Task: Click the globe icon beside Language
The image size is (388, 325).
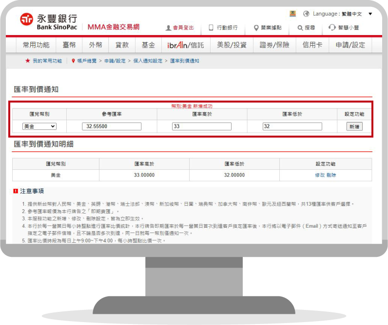Action: [306, 14]
